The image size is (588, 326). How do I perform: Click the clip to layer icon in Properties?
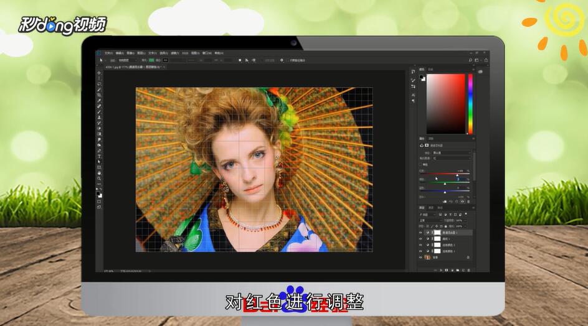point(445,202)
